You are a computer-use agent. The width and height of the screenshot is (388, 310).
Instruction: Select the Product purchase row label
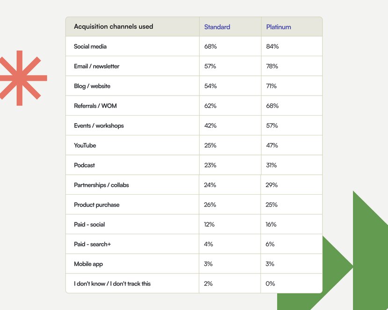pos(96,205)
